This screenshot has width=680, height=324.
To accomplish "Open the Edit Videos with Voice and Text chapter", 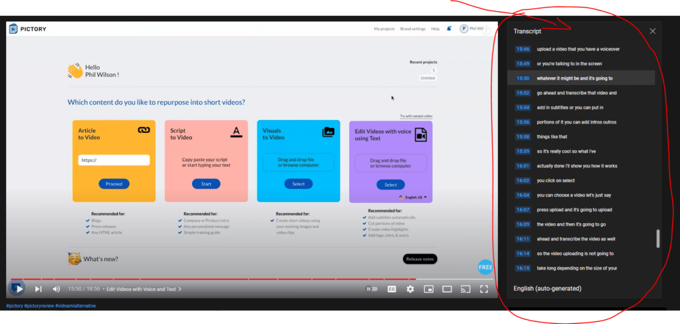I will coord(144,289).
